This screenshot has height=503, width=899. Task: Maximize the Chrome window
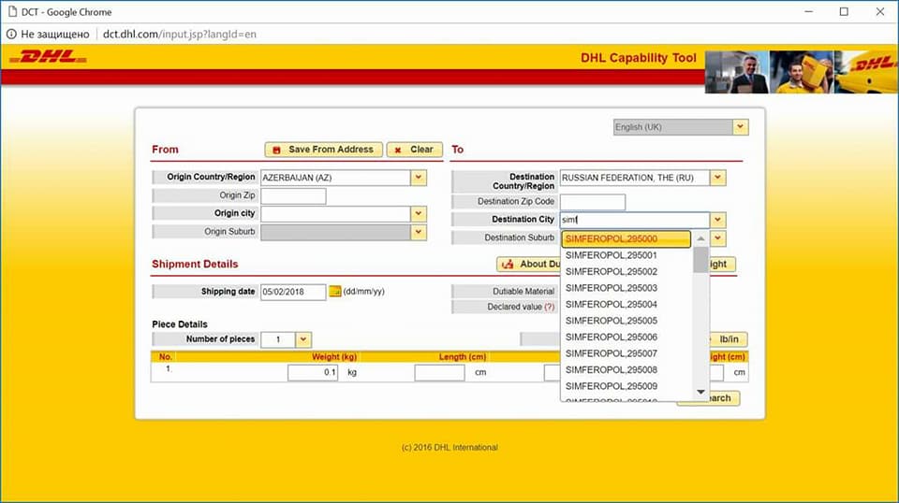pos(844,11)
